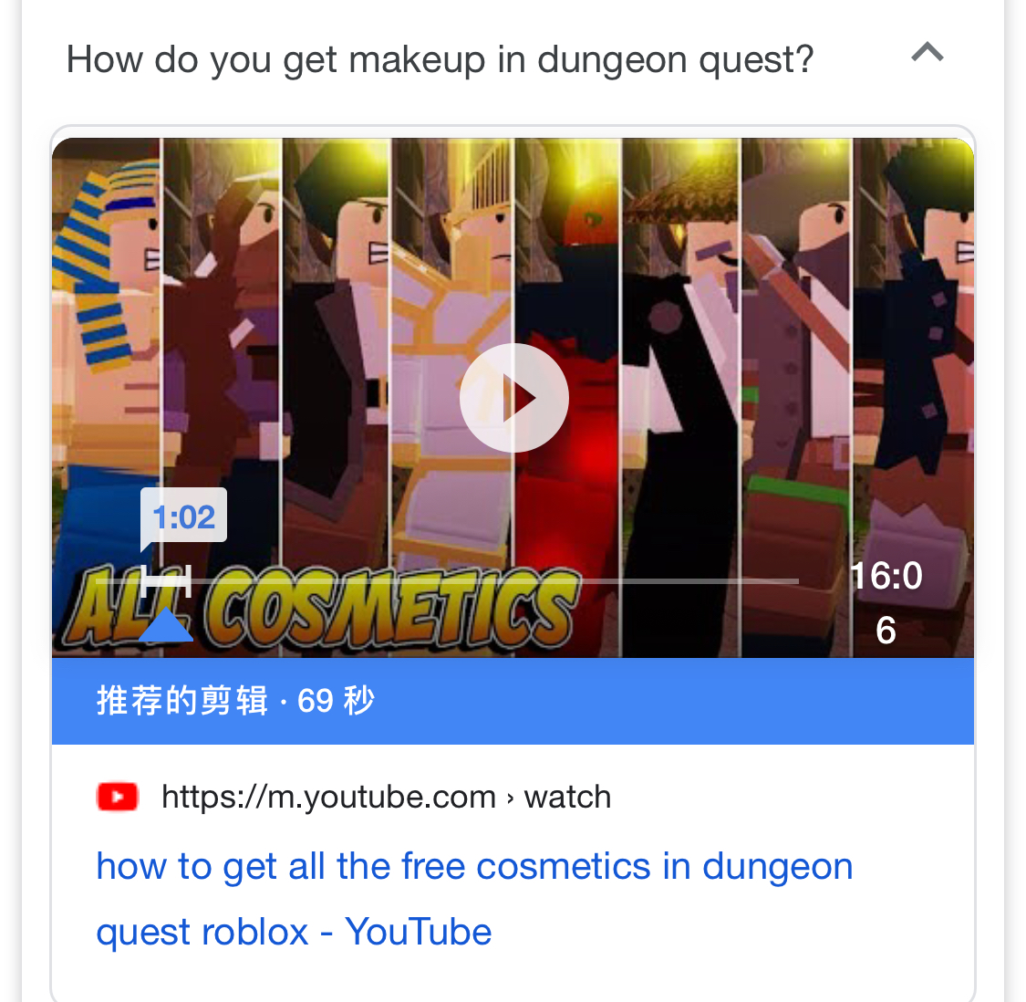Click the video progress bar track
This screenshot has width=1026, height=1002.
click(447, 581)
